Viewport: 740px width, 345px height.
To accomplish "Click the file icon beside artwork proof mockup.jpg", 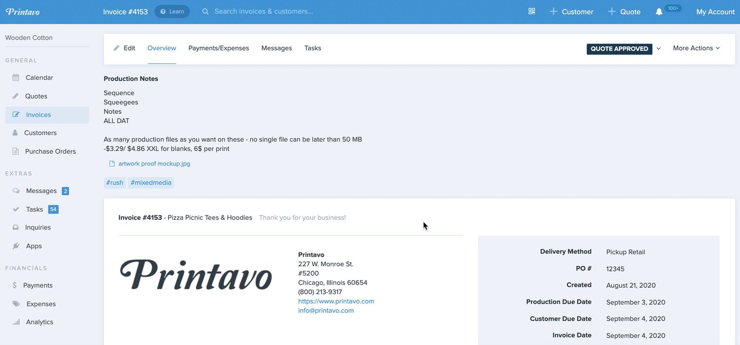I will point(112,163).
